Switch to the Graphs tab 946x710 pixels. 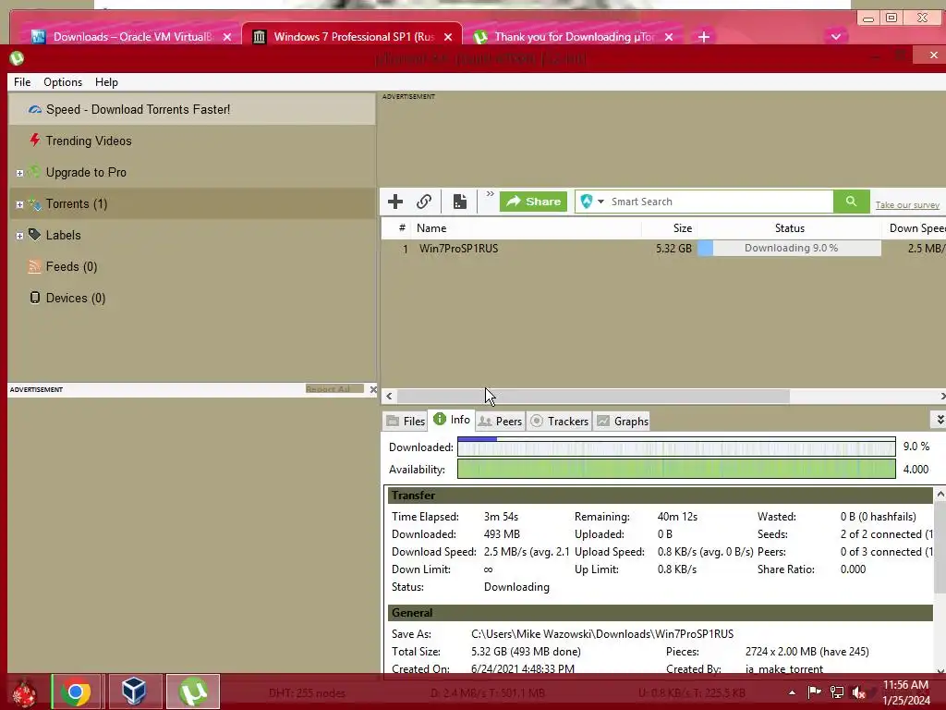[x=623, y=421]
